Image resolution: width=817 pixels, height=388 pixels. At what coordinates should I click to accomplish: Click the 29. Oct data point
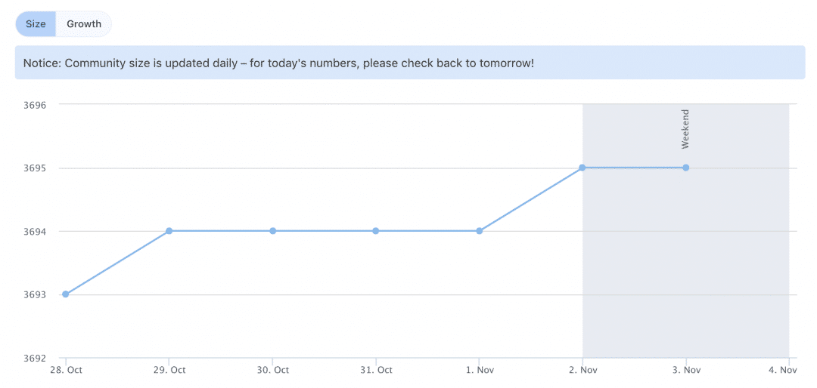169,231
